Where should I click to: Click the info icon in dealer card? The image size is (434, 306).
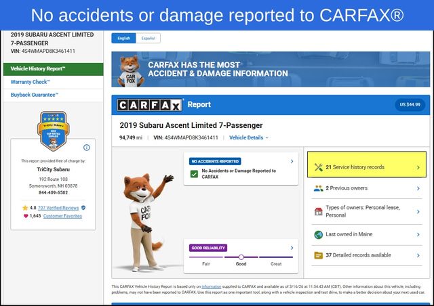(x=87, y=147)
